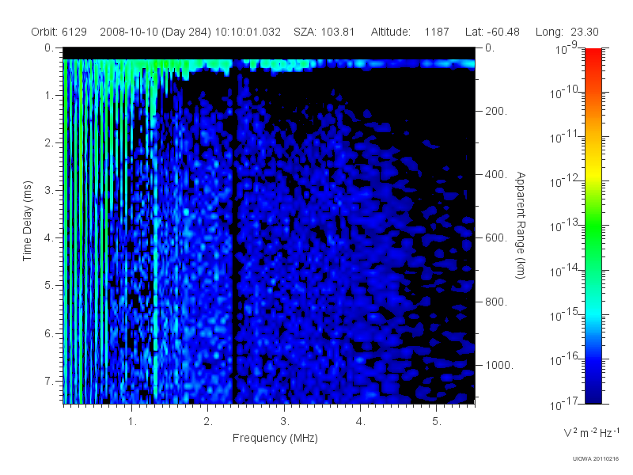Click the UIOWA 20110216 watermark text

point(596,459)
